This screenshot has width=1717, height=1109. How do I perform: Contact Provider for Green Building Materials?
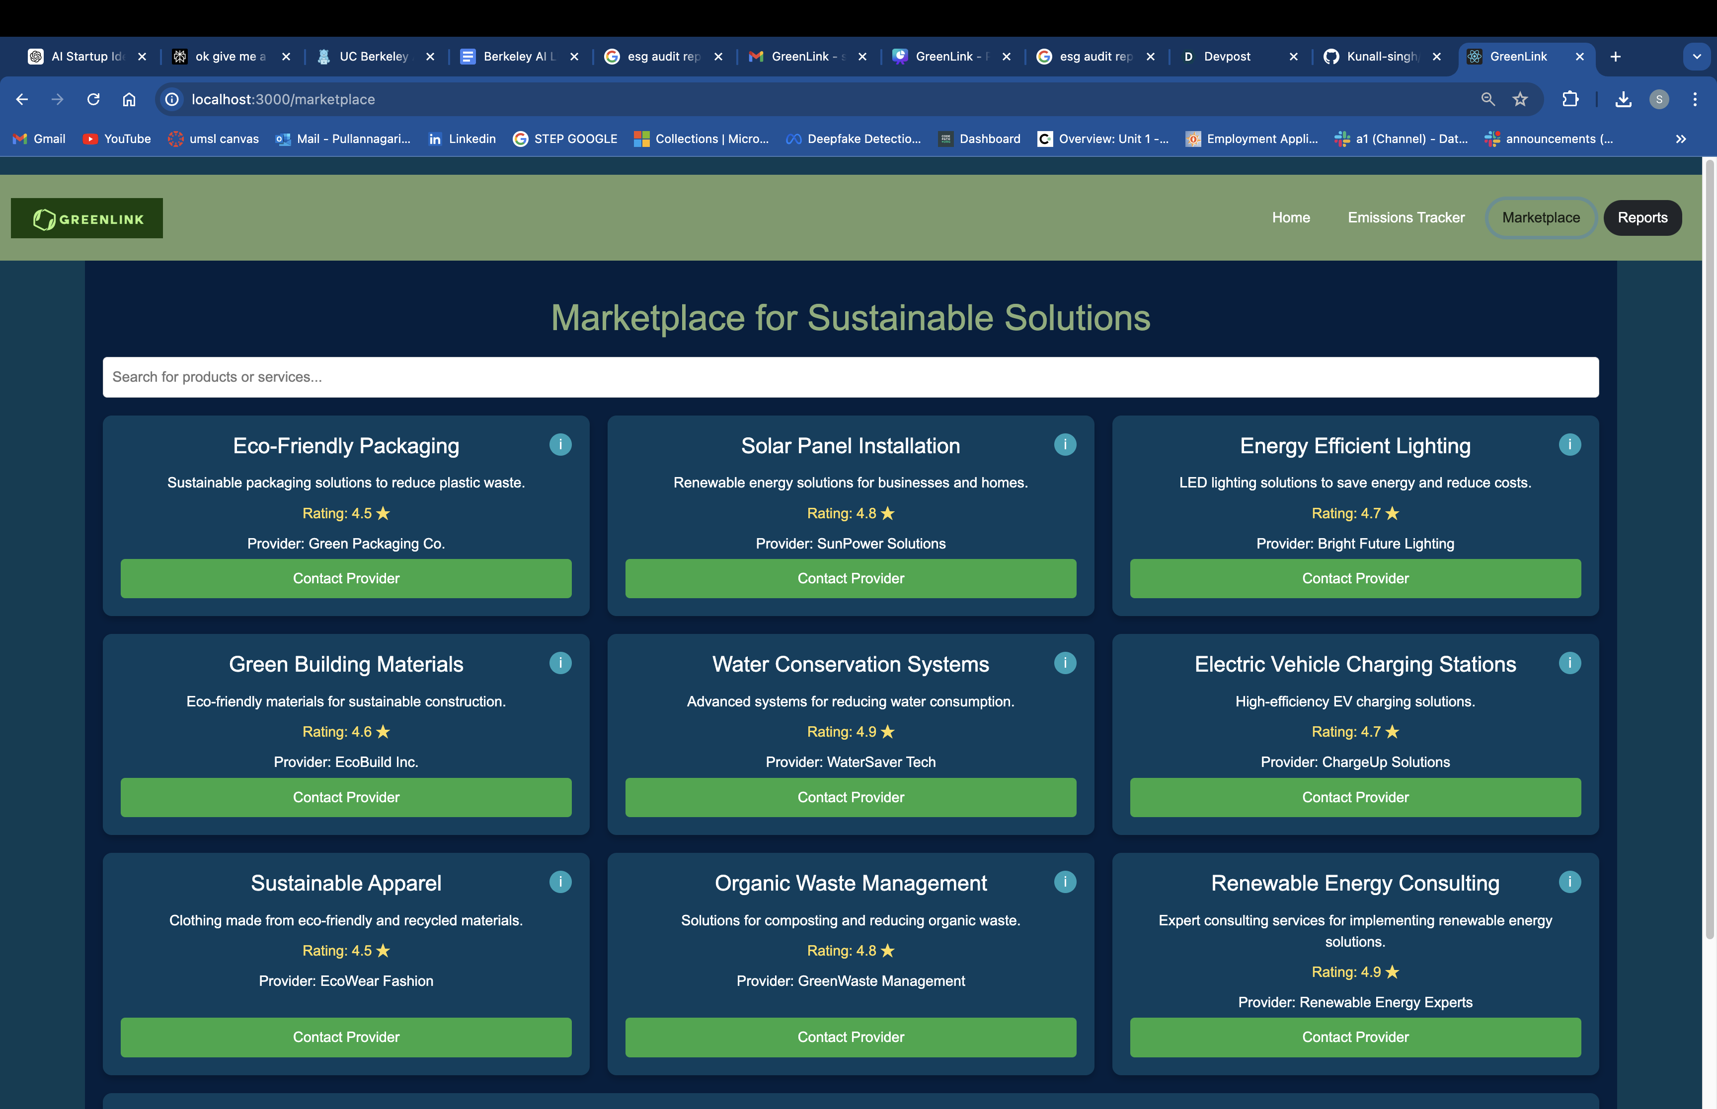point(346,797)
